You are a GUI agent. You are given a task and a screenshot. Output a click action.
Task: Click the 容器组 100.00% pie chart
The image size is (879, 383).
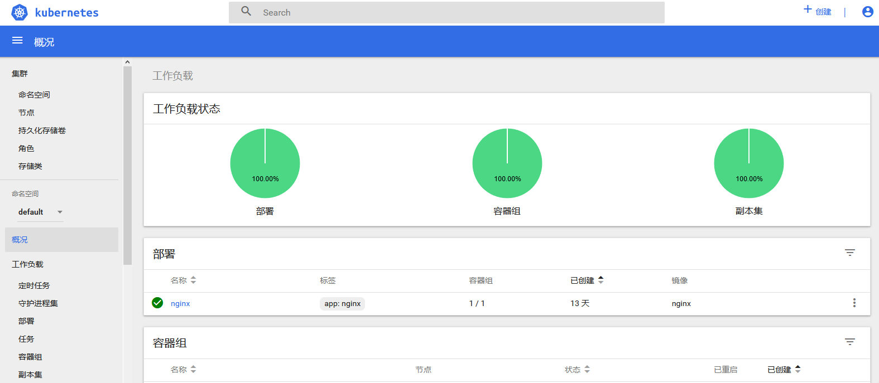(x=507, y=163)
